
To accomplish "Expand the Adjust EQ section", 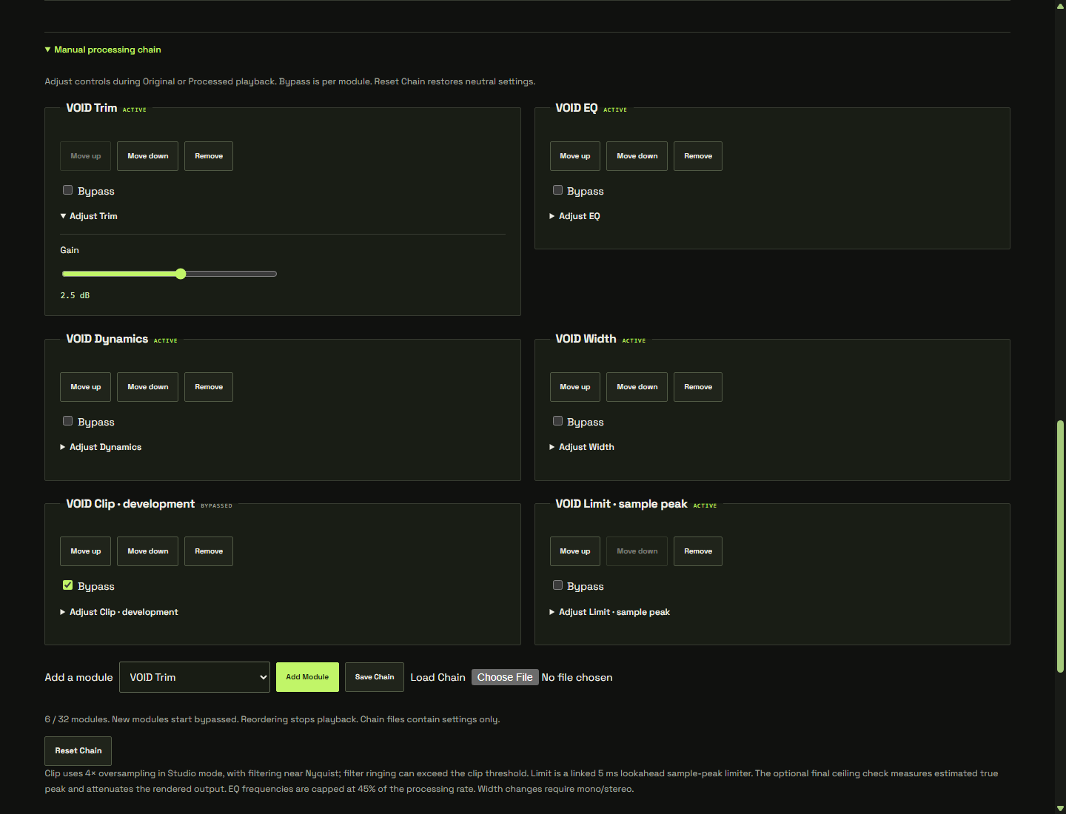I will click(x=575, y=216).
